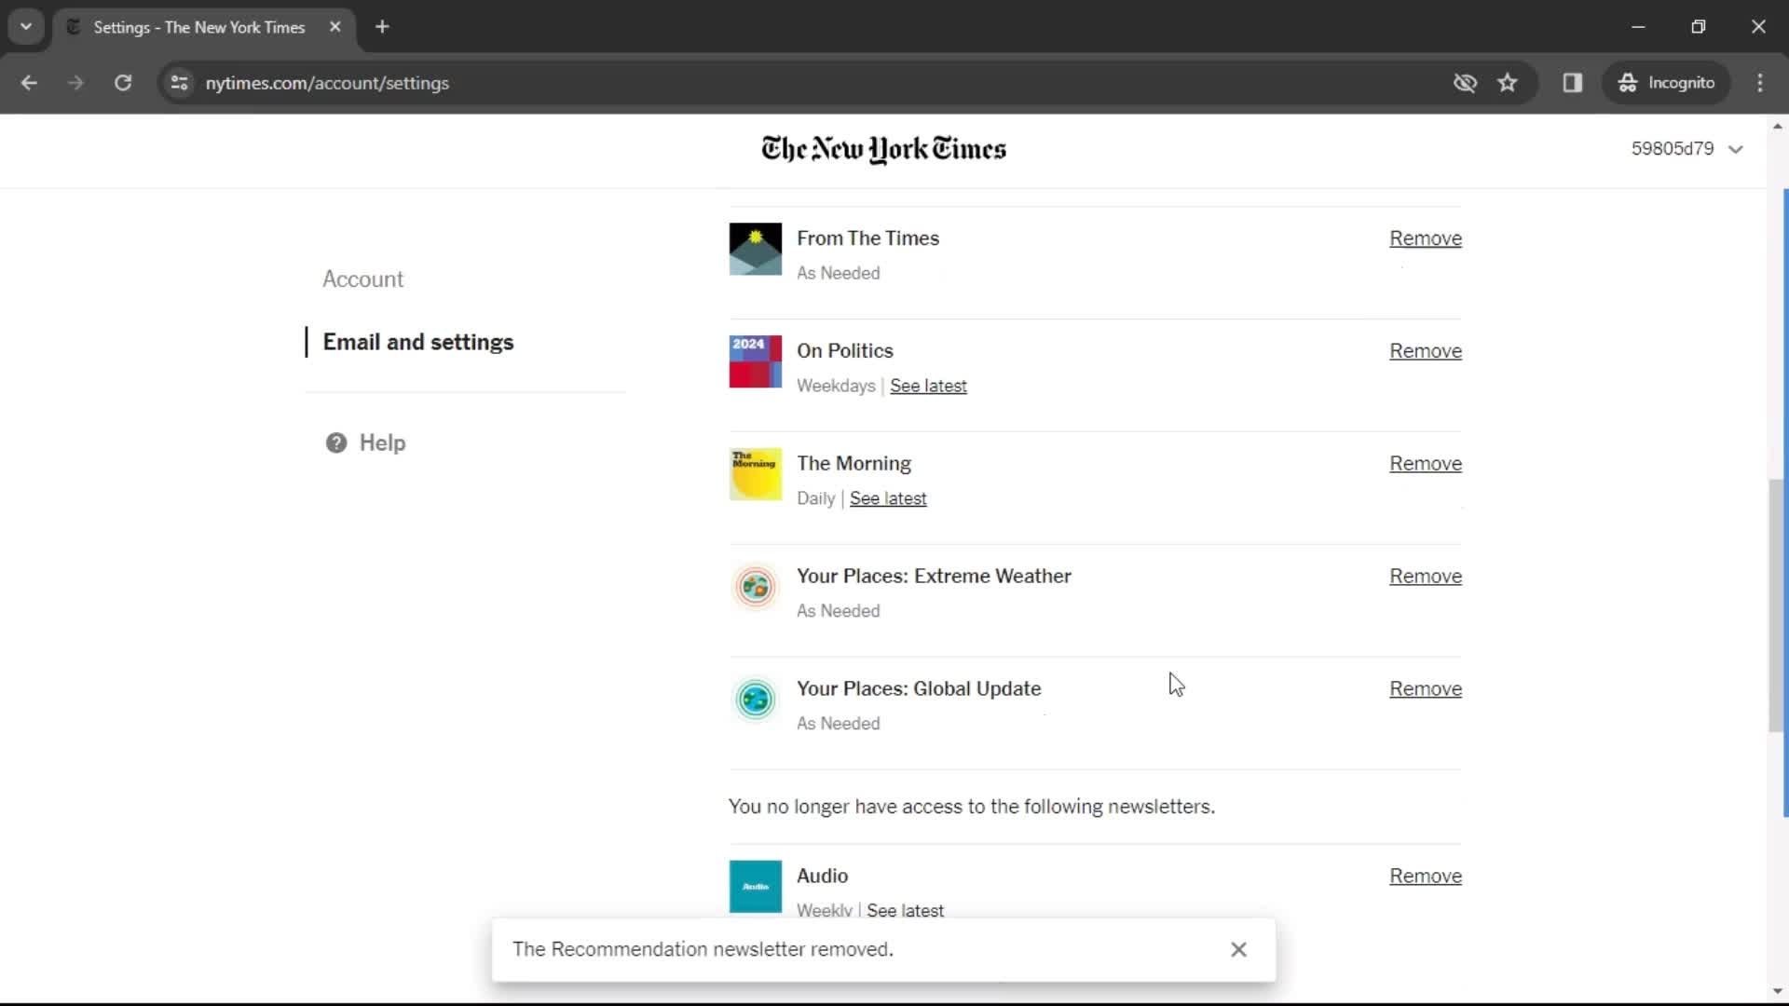This screenshot has width=1789, height=1006.
Task: See latest Audio newsletter issue
Action: (906, 910)
